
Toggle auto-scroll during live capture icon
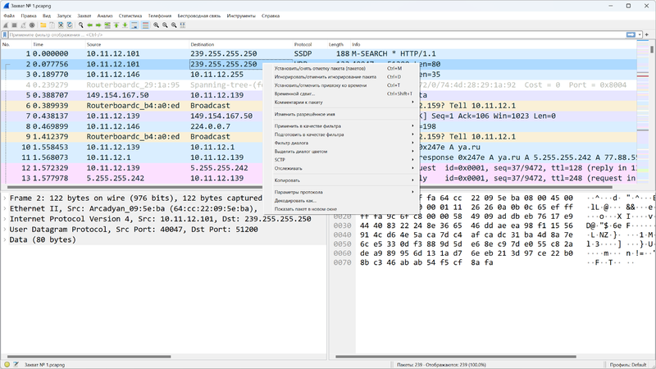134,25
